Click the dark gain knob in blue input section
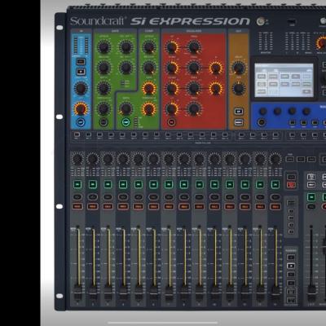The height and width of the screenshot is (326, 326). [81, 88]
